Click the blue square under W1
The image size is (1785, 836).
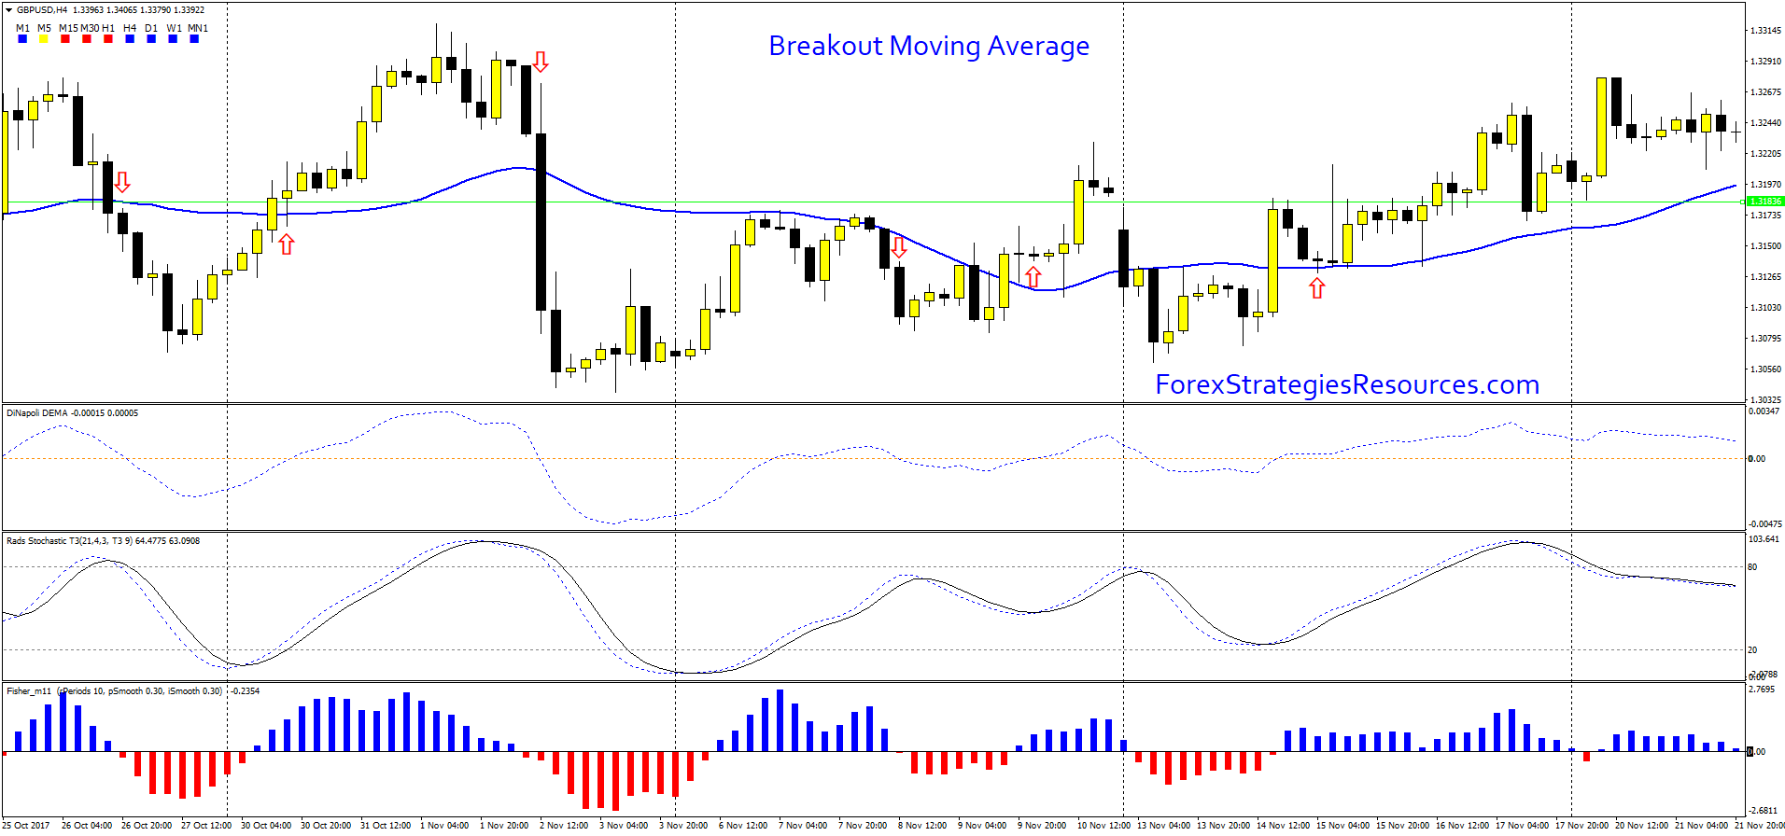click(173, 39)
